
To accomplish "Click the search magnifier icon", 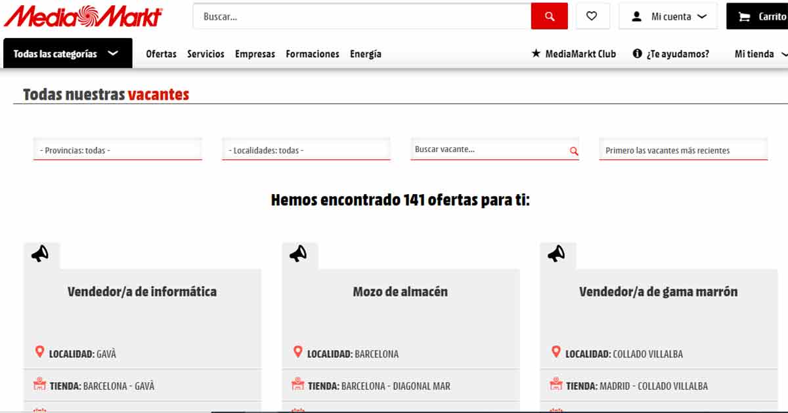I will pyautogui.click(x=549, y=16).
